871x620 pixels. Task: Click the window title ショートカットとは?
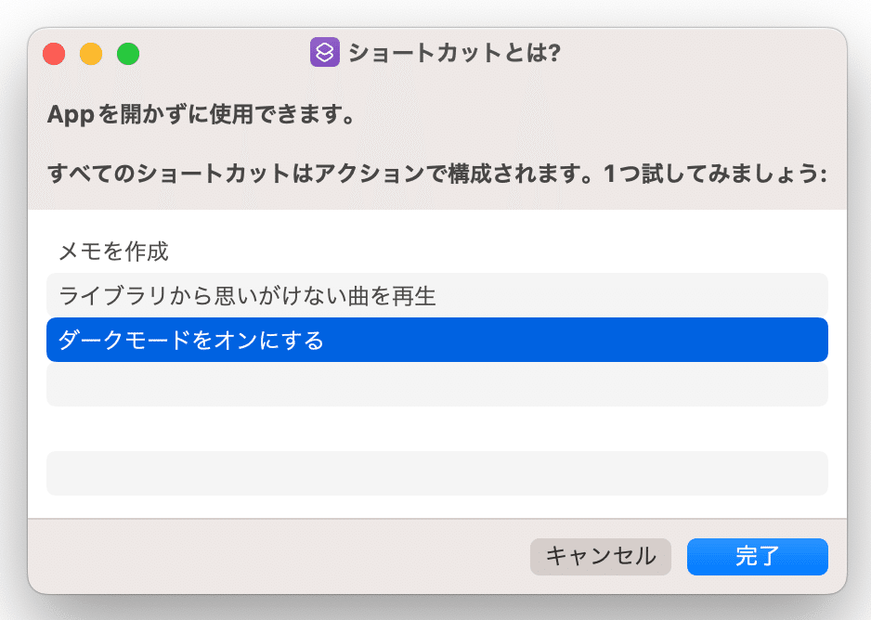coord(454,53)
